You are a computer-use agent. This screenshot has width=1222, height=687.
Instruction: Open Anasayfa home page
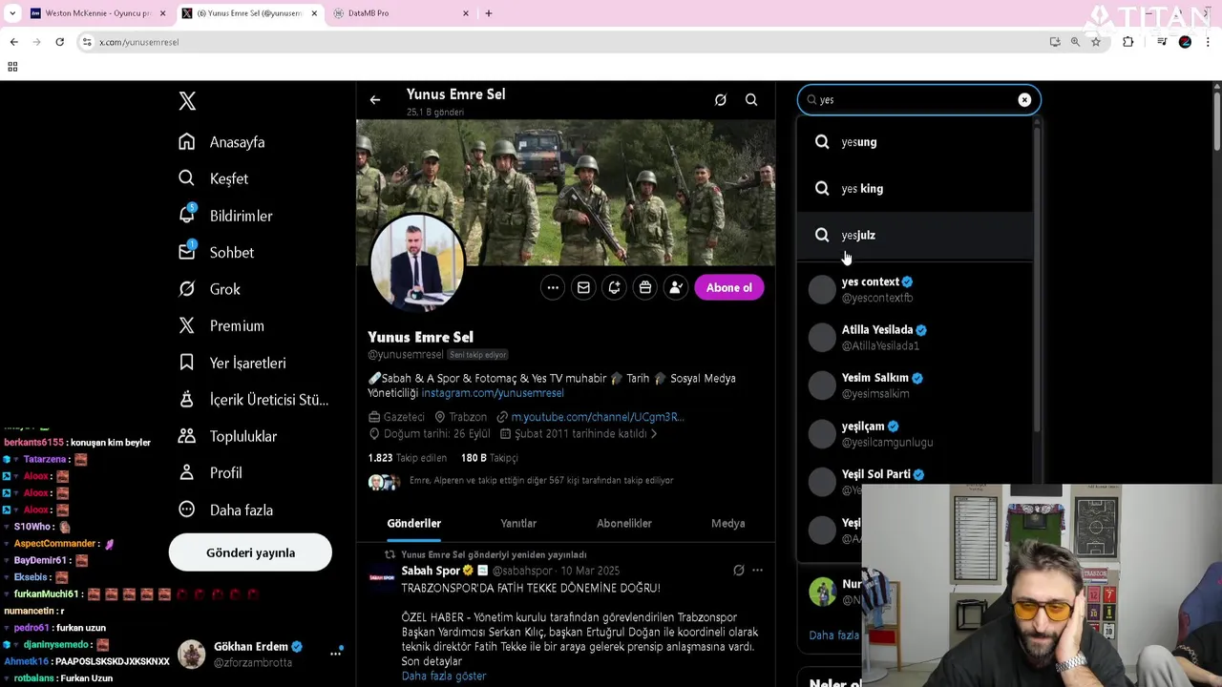click(x=221, y=142)
